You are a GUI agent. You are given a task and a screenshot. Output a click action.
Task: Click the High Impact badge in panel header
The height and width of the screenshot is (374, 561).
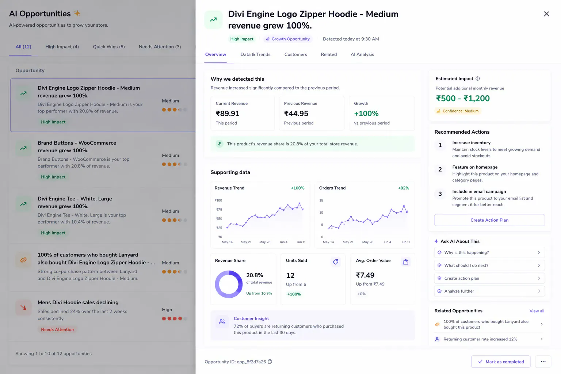(x=242, y=39)
